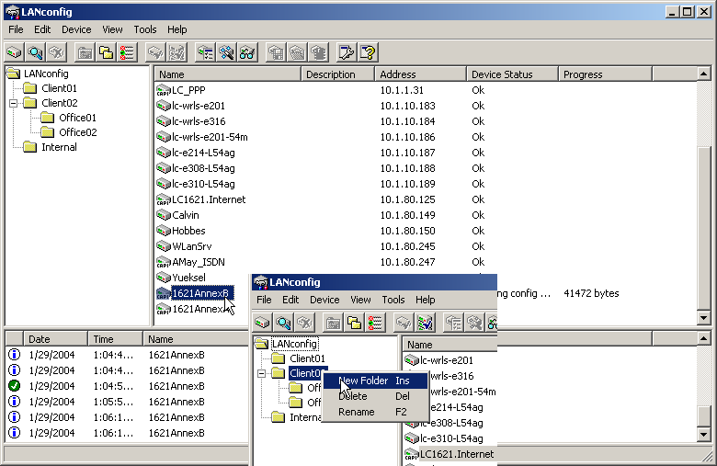Open the Device menu in the main menu bar
This screenshot has width=717, height=466.
(x=76, y=29)
